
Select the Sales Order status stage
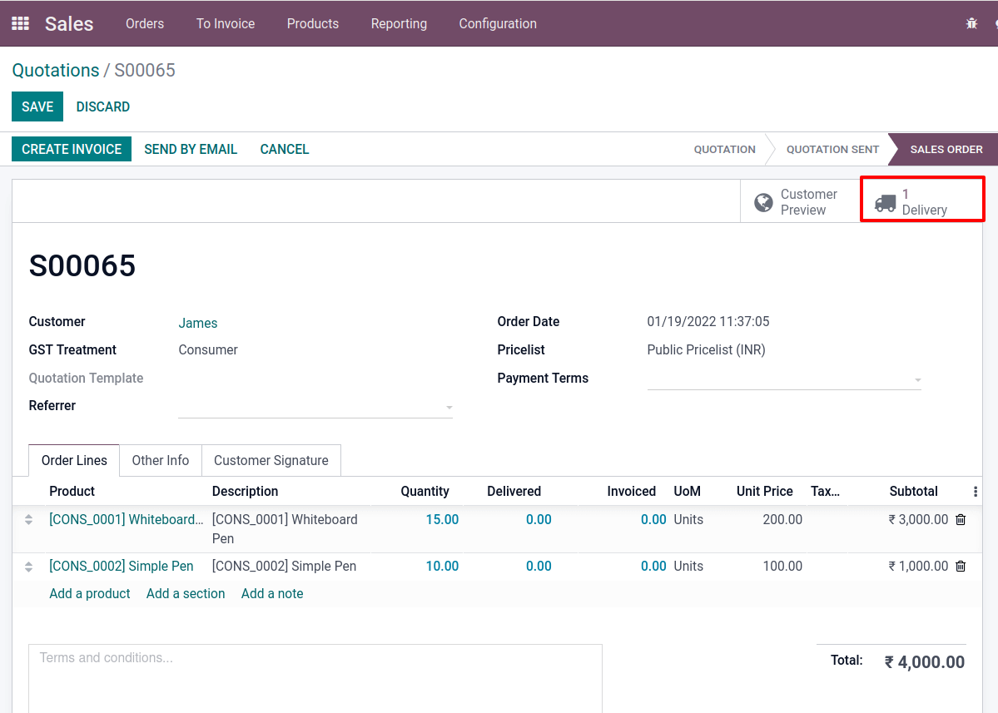point(946,150)
